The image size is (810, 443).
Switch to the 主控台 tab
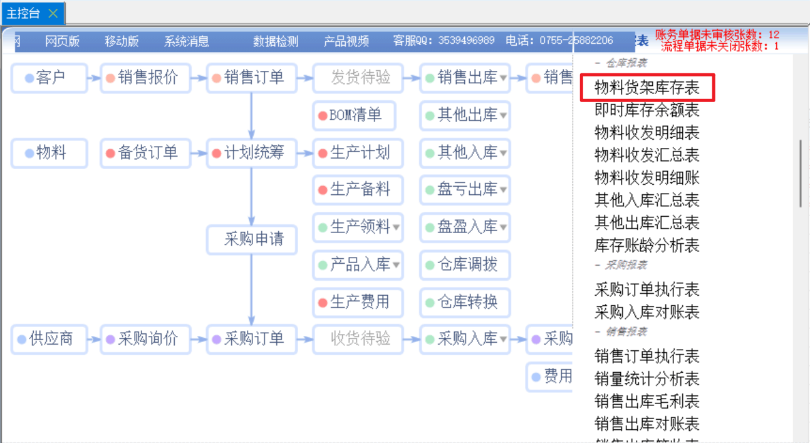point(23,13)
